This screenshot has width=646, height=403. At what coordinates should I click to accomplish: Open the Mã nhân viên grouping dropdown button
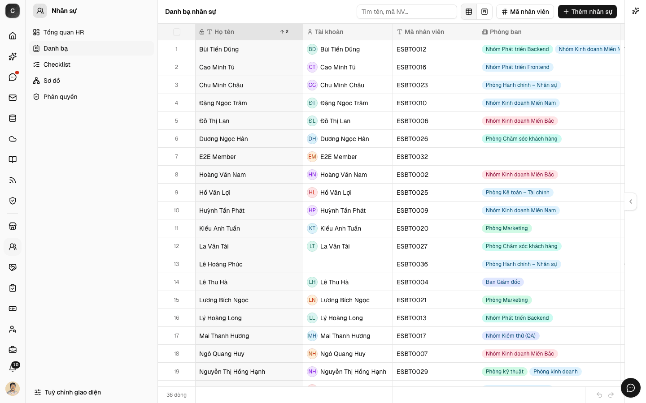click(525, 12)
